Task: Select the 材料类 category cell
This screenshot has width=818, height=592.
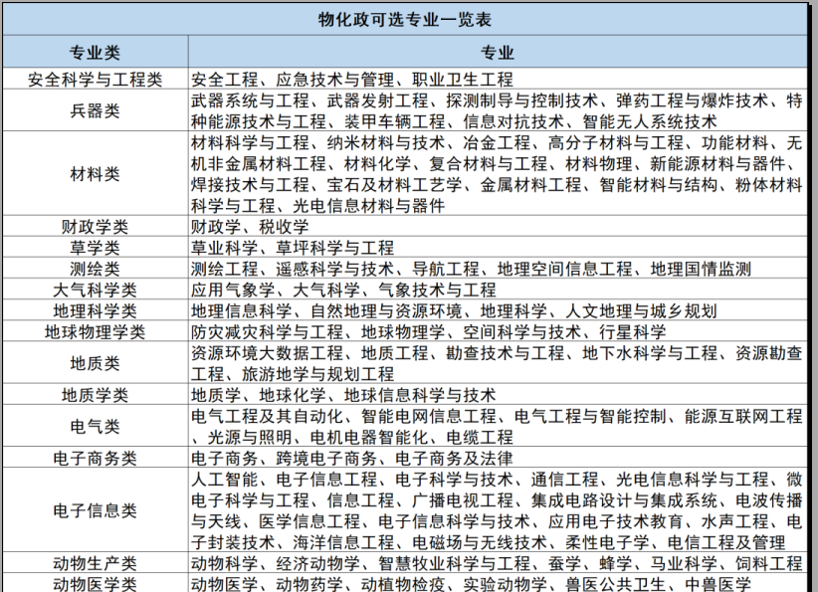Action: pos(96,174)
